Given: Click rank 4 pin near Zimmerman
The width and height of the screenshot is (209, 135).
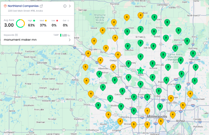Looking at the screenshot, I should [113, 22].
